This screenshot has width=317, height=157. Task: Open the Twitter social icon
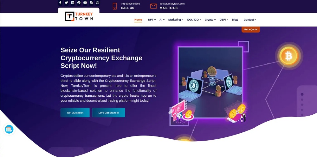[66, 3]
